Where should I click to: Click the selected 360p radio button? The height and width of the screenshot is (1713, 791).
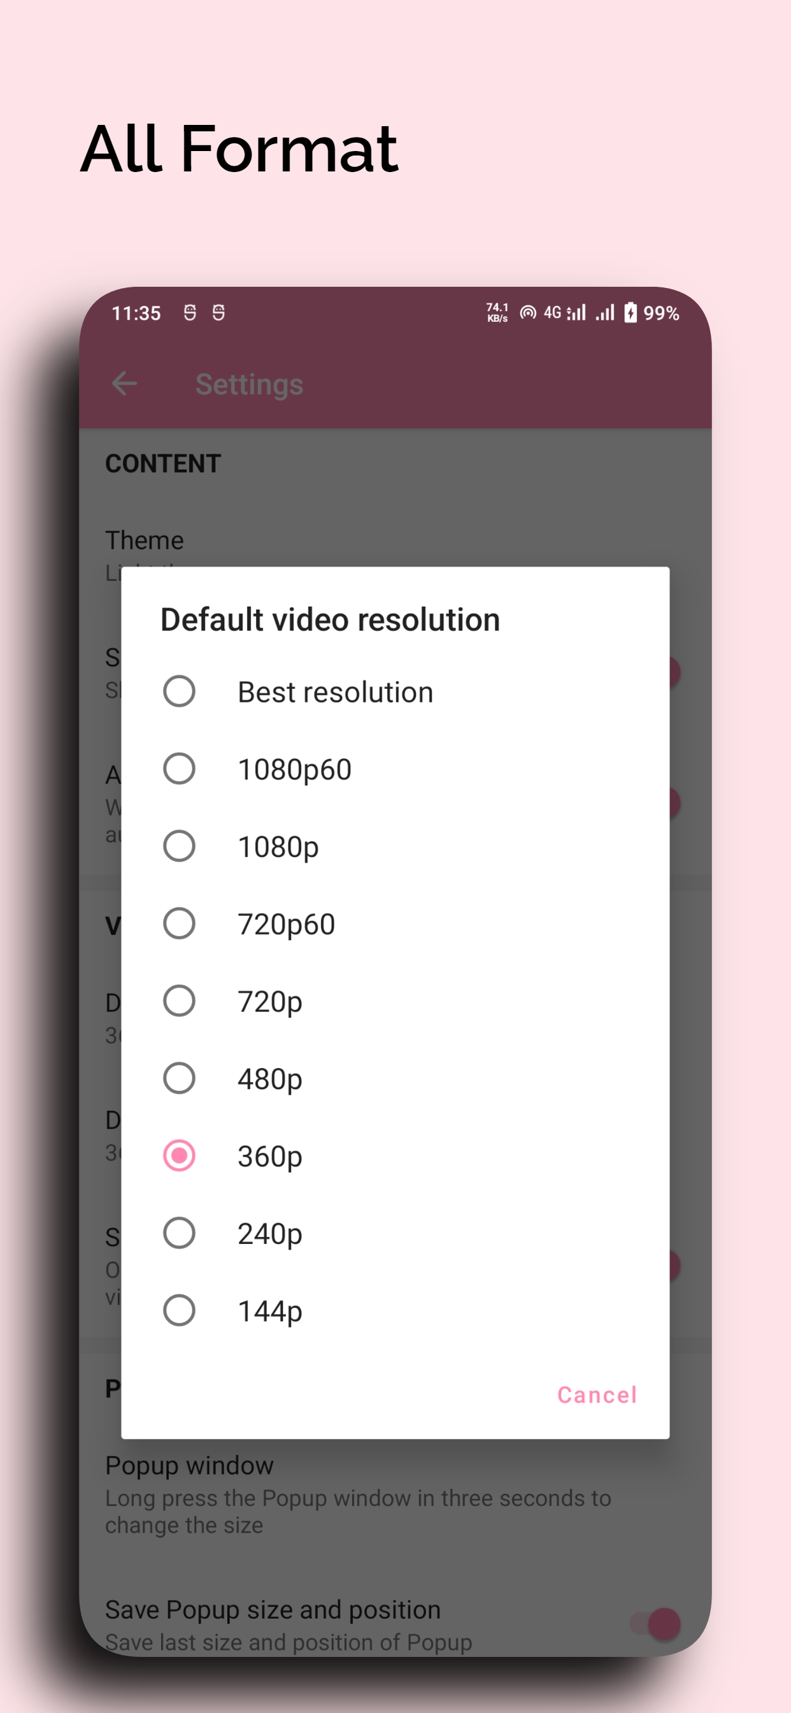pos(180,1155)
